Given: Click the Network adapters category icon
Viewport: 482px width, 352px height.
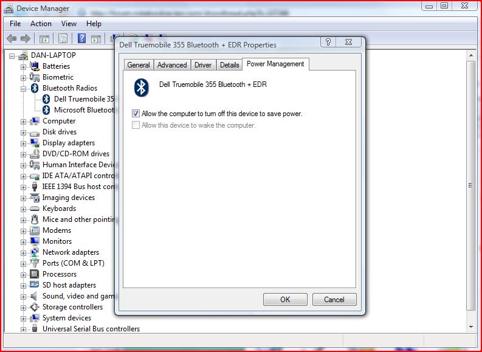Looking at the screenshot, I should point(35,252).
